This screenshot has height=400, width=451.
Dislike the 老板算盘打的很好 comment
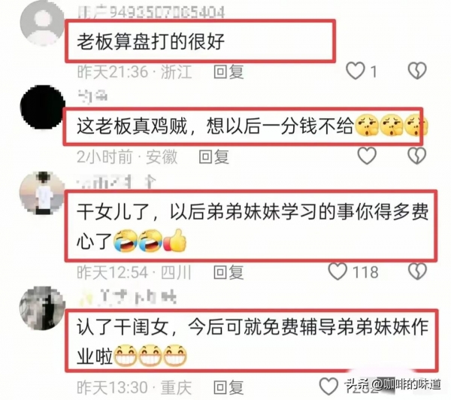pos(417,71)
